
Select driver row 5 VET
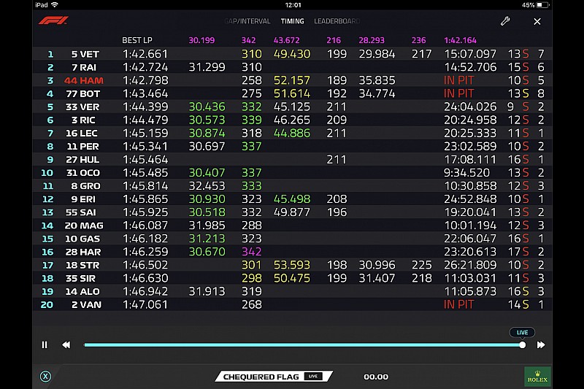pos(292,54)
